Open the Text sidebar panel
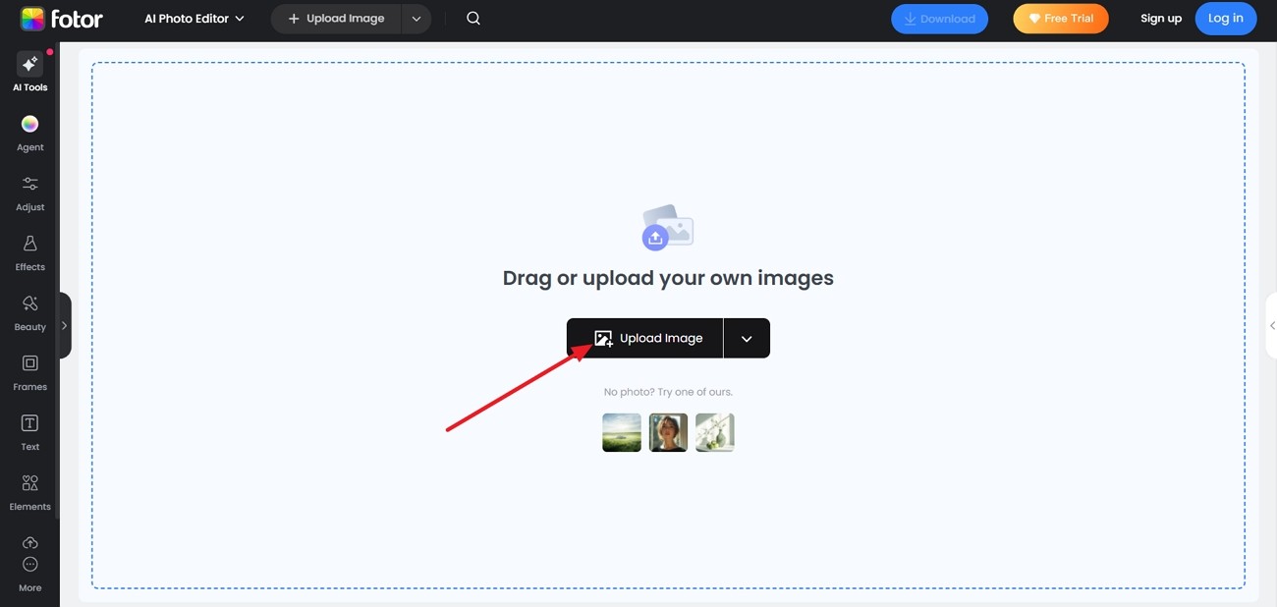1277x607 pixels. pyautogui.click(x=29, y=433)
